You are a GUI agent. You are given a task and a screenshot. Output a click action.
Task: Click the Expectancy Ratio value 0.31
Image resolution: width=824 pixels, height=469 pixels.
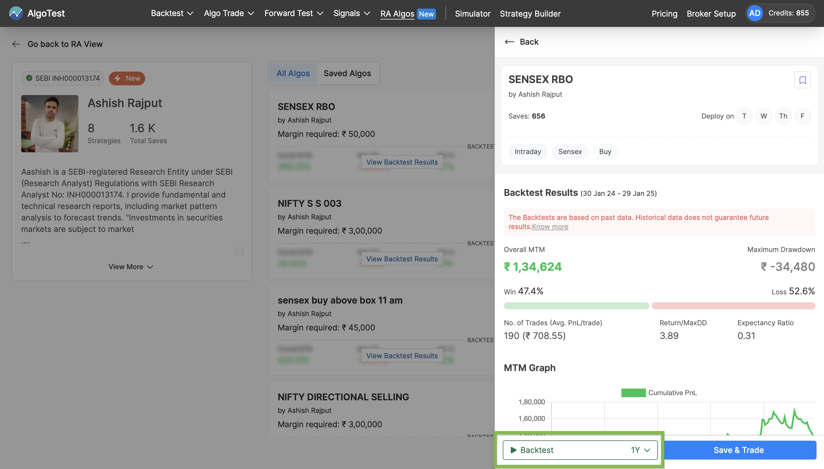point(746,336)
